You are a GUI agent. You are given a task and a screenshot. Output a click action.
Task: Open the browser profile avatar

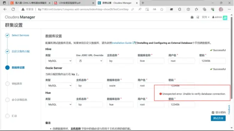coord(221,9)
